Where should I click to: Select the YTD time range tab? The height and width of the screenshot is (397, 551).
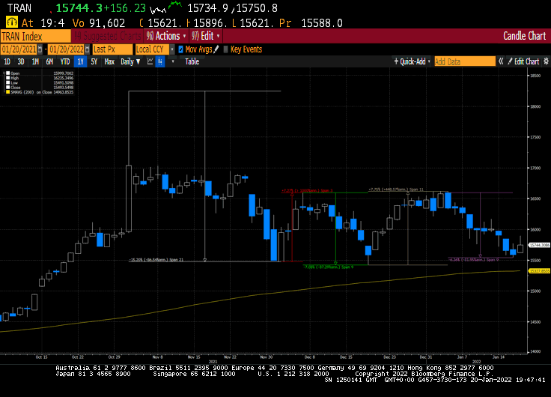point(65,61)
